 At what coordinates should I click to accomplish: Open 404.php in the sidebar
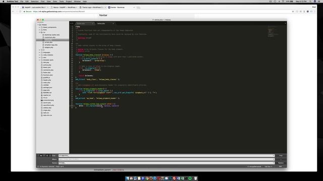click(46, 62)
